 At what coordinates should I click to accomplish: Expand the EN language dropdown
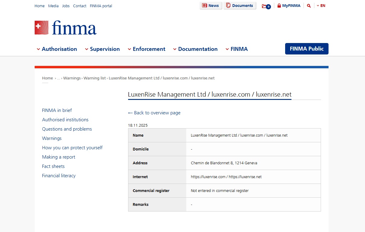coord(321,5)
